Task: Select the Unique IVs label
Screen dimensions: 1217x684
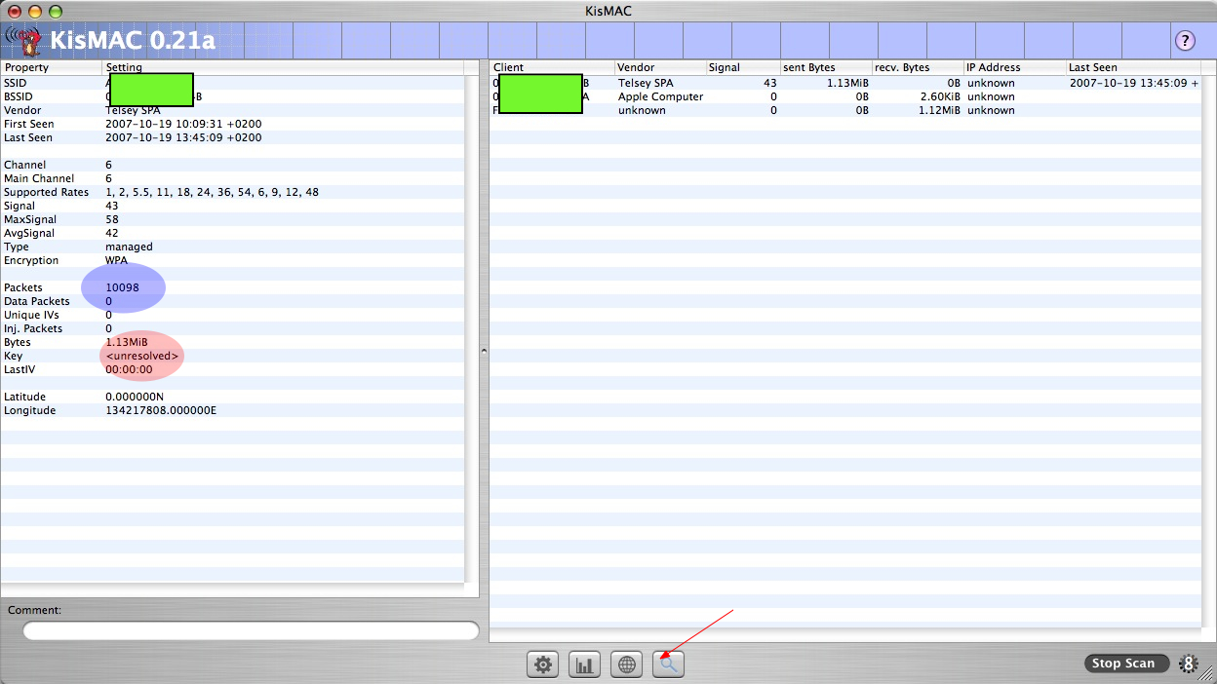Action: [x=31, y=315]
